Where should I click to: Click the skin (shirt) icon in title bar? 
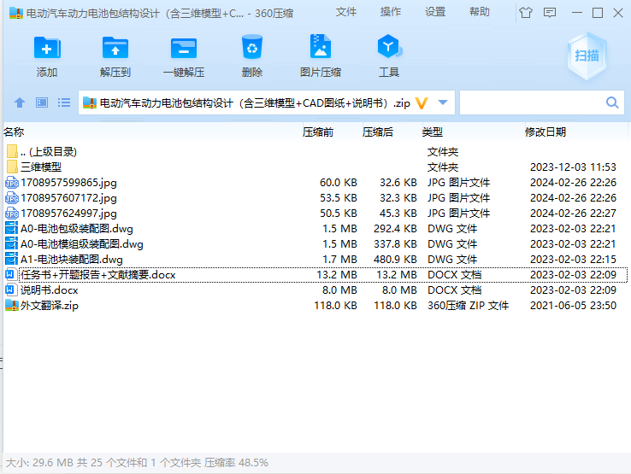tap(526, 13)
